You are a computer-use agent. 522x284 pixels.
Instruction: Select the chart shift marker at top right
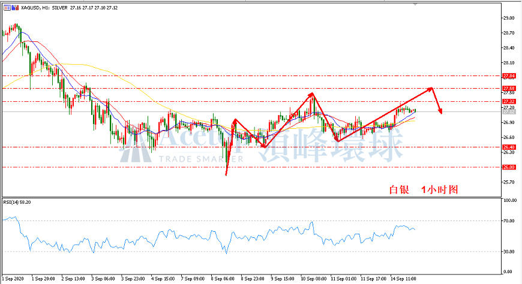pyautogui.click(x=415, y=4)
